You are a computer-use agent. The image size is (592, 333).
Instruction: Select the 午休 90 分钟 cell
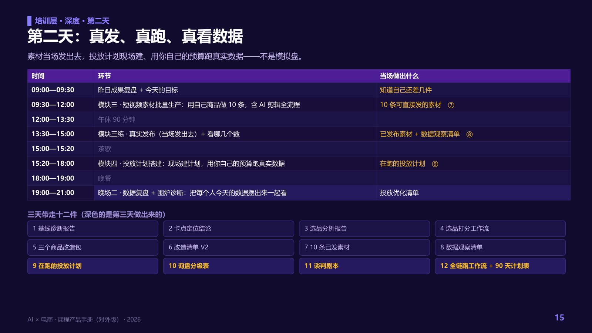click(235, 120)
